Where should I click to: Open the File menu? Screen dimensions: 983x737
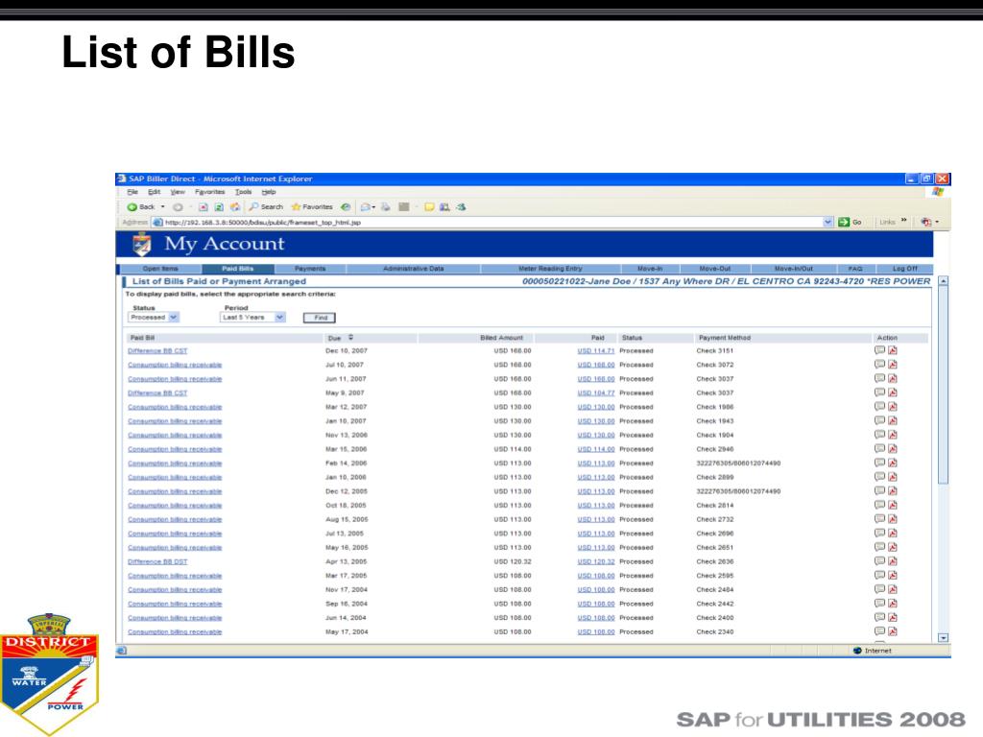click(132, 192)
